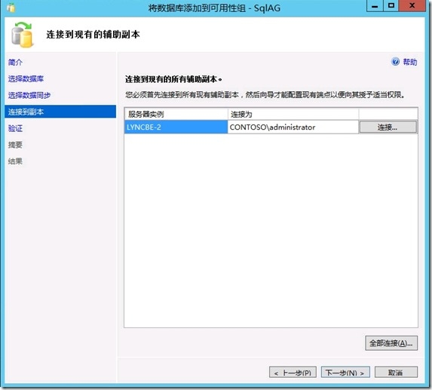This screenshot has height=390, width=432.
Task: Click the 连接... button for LYNCBE-2
Action: 388,127
